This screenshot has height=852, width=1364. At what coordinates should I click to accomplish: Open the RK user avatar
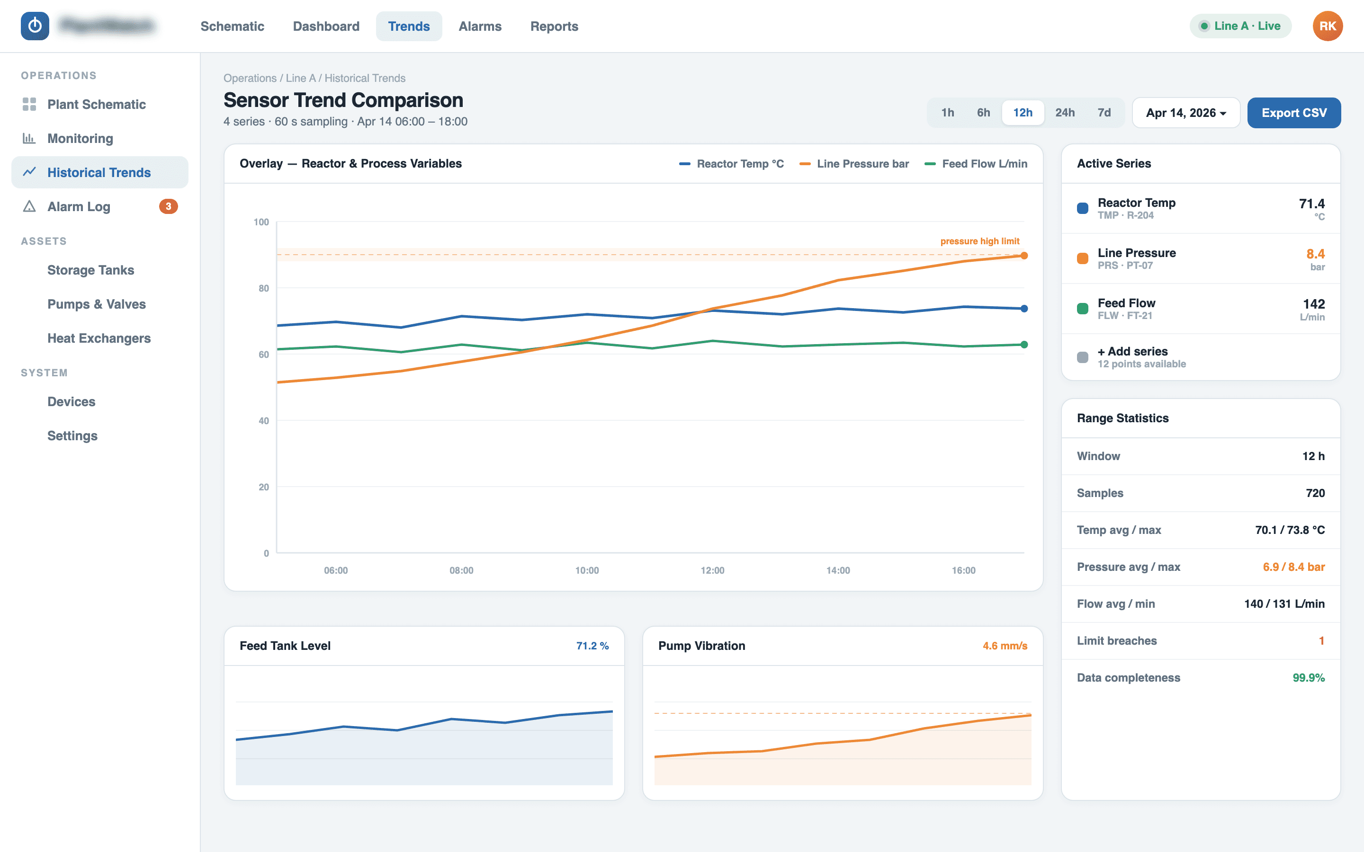pos(1328,26)
